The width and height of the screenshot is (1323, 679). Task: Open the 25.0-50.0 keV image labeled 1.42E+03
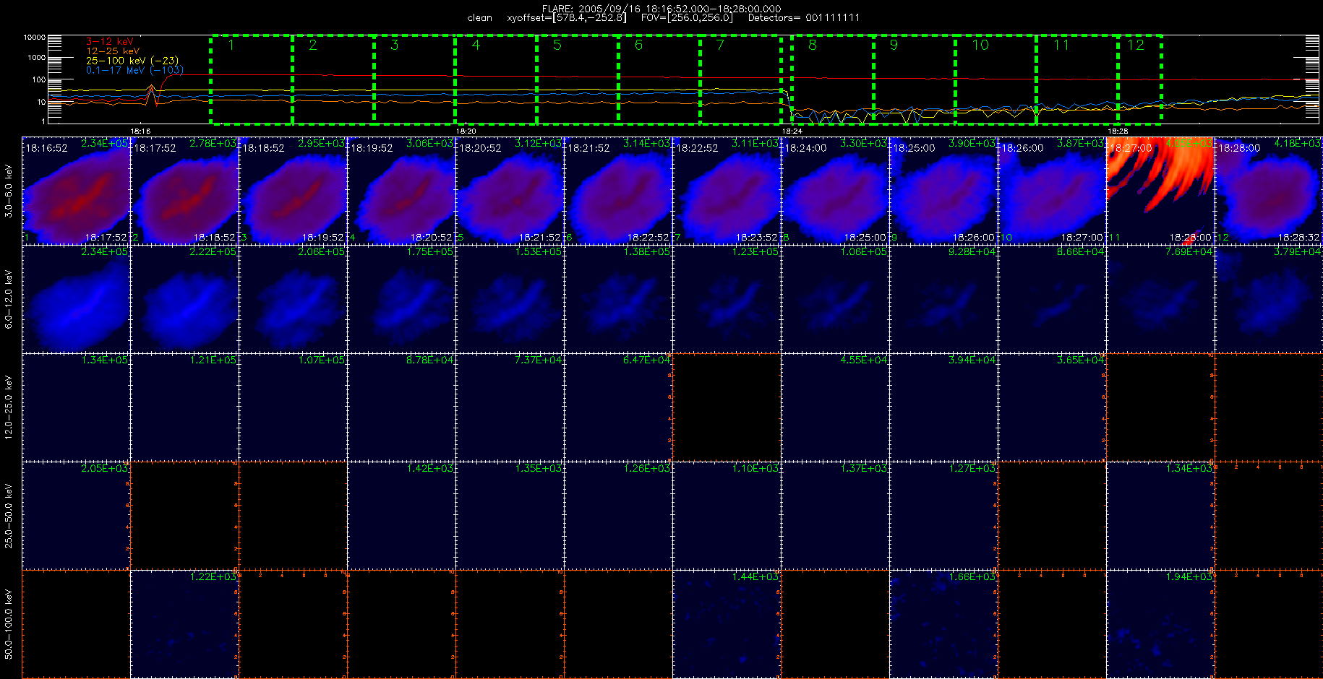click(x=401, y=515)
